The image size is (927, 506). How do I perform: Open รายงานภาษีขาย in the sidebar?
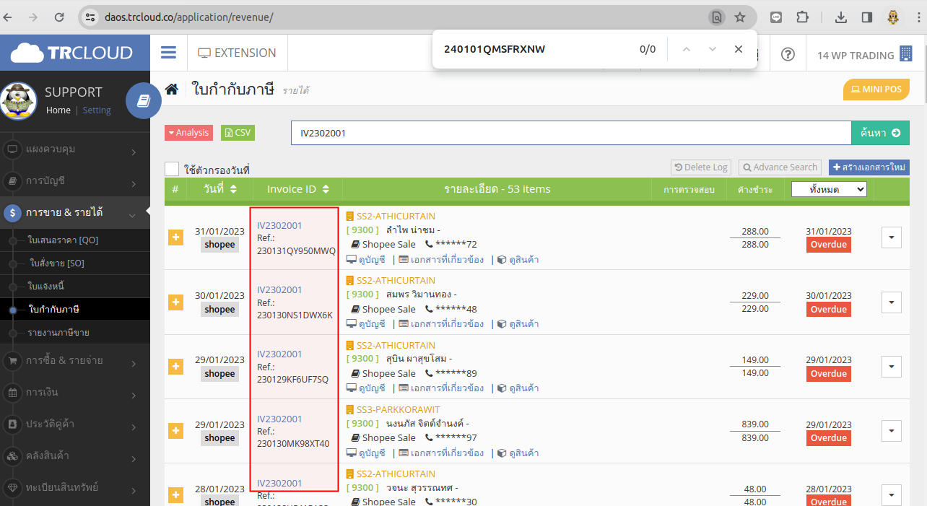click(x=58, y=333)
